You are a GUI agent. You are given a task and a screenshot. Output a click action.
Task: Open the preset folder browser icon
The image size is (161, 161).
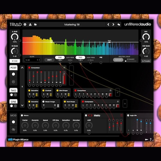(35, 24)
